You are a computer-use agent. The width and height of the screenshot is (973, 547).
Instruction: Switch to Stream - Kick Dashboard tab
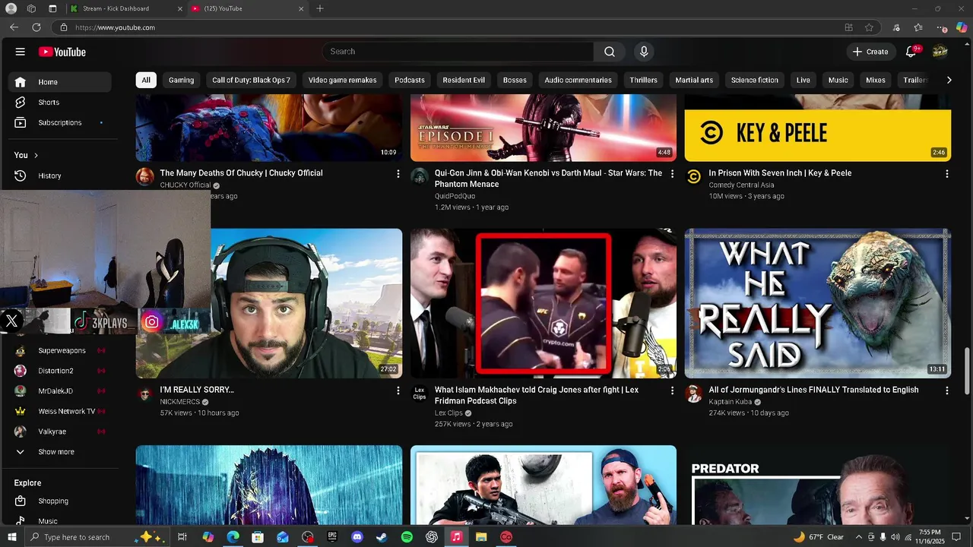click(124, 8)
